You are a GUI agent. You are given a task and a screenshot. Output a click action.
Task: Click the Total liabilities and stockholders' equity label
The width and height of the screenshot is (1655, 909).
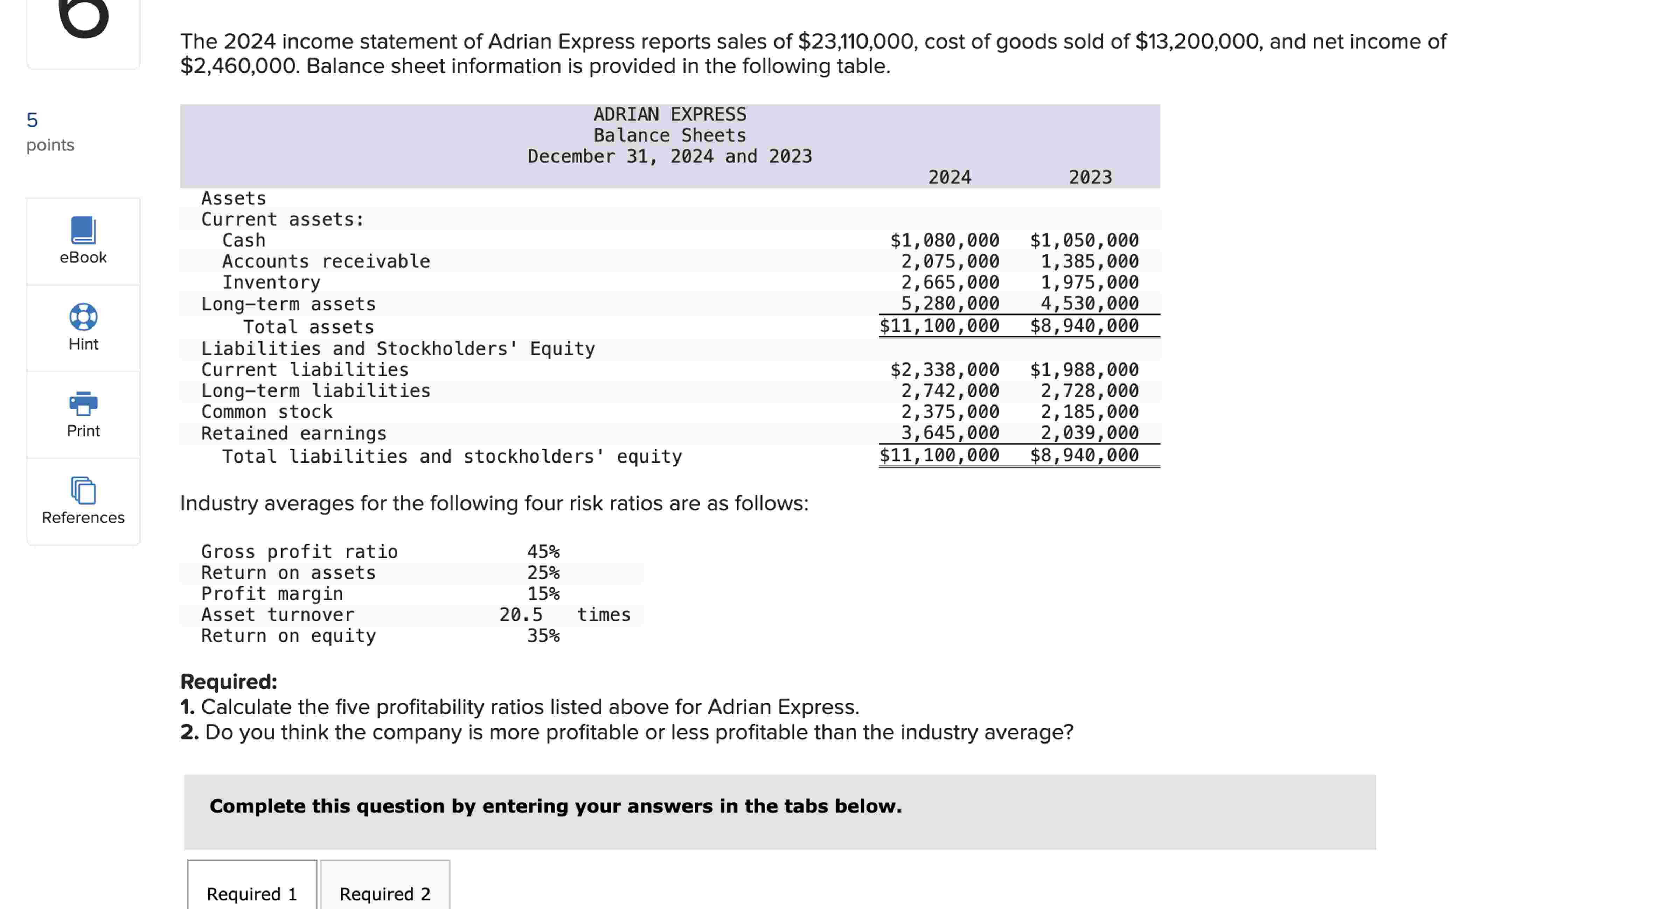pos(452,457)
